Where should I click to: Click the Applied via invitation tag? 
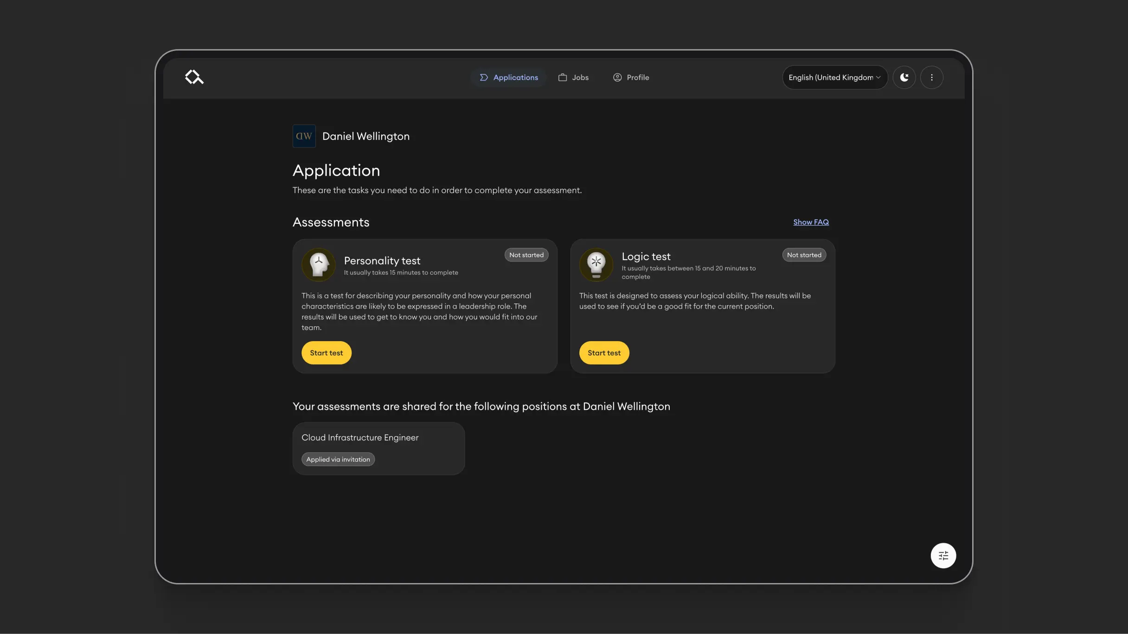pos(338,459)
